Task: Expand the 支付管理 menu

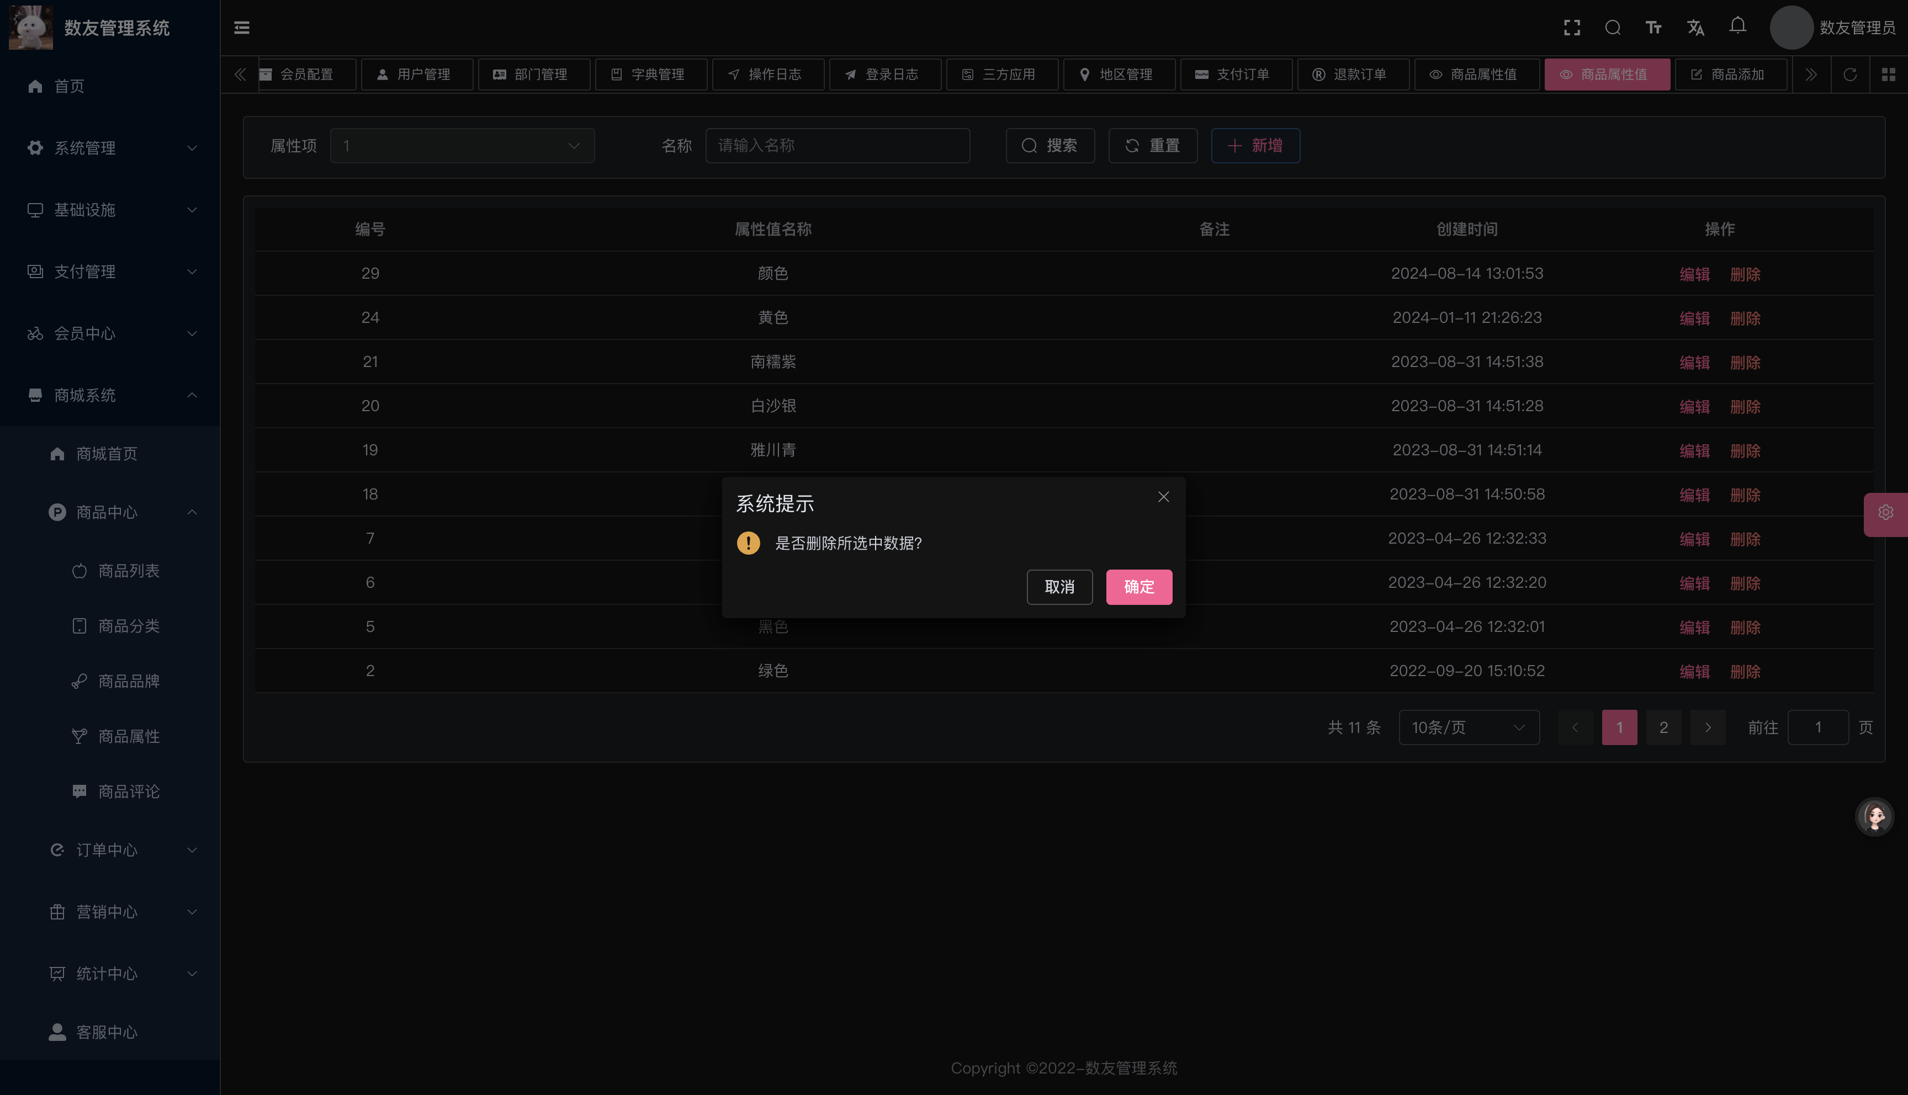Action: pos(110,272)
